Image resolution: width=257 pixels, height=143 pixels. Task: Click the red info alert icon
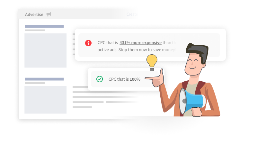click(88, 43)
